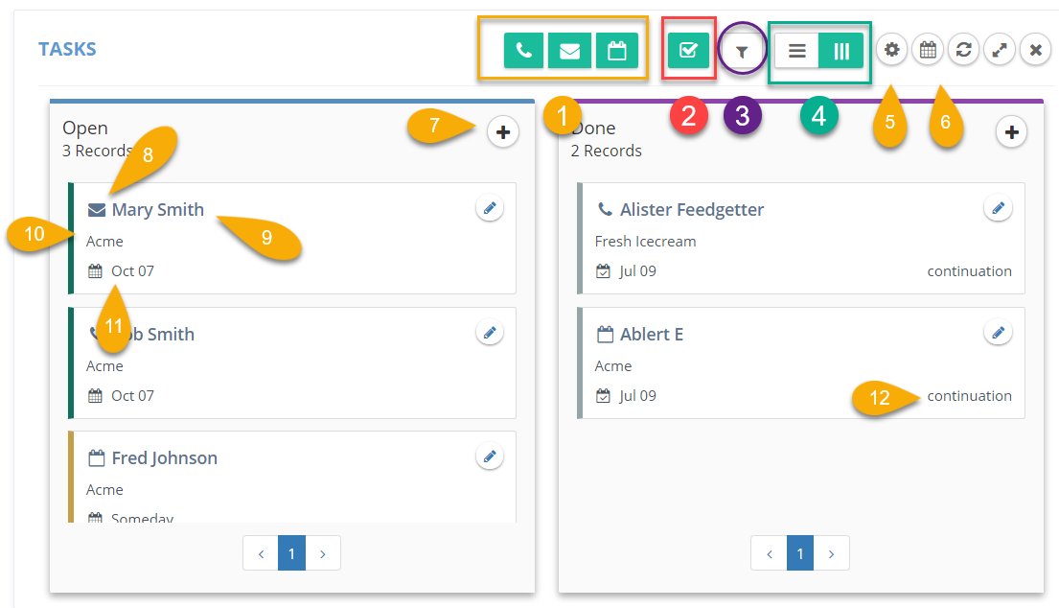The image size is (1059, 608).
Task: Click the Ablert E task card name
Action: (652, 335)
